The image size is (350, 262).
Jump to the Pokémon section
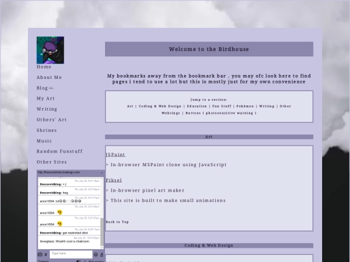coord(245,106)
